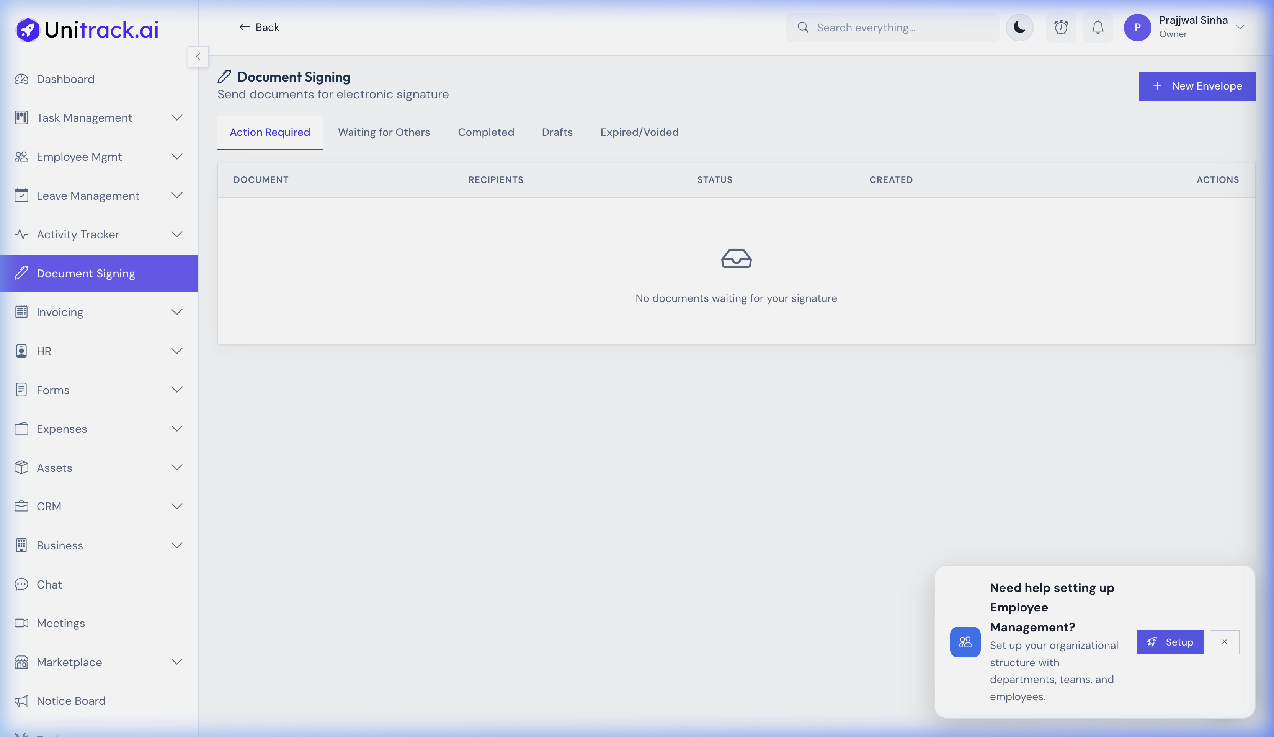Dismiss the Employee Management help popup
The height and width of the screenshot is (737, 1274).
click(1225, 642)
